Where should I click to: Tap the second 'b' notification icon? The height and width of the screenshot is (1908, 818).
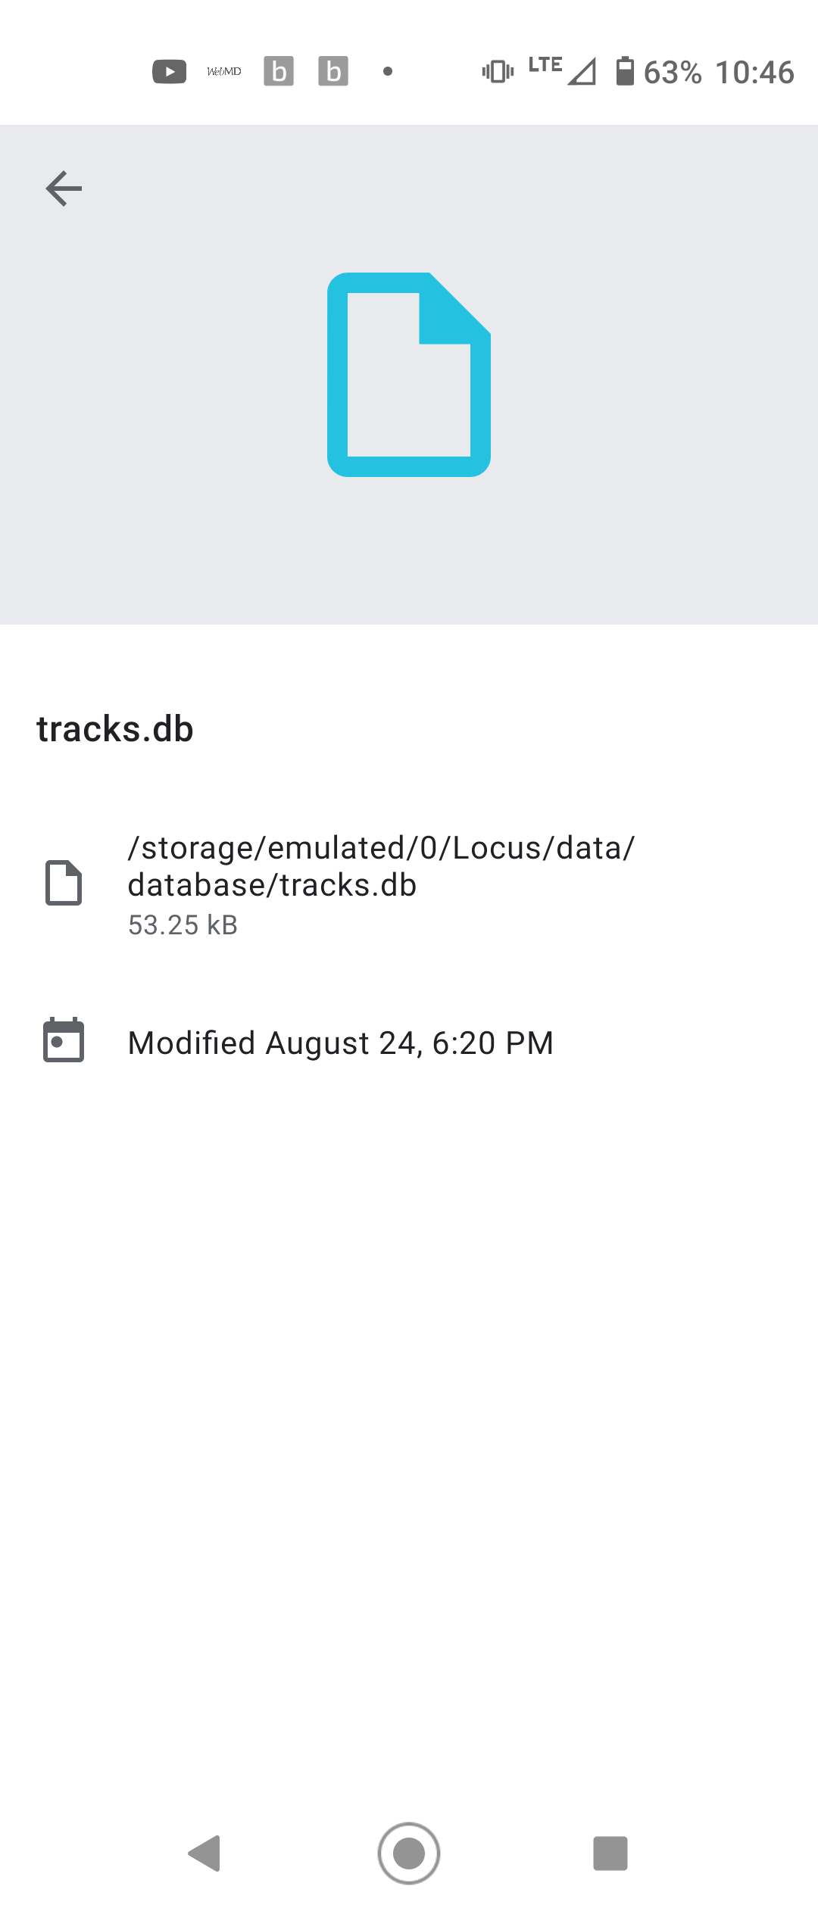click(x=333, y=72)
